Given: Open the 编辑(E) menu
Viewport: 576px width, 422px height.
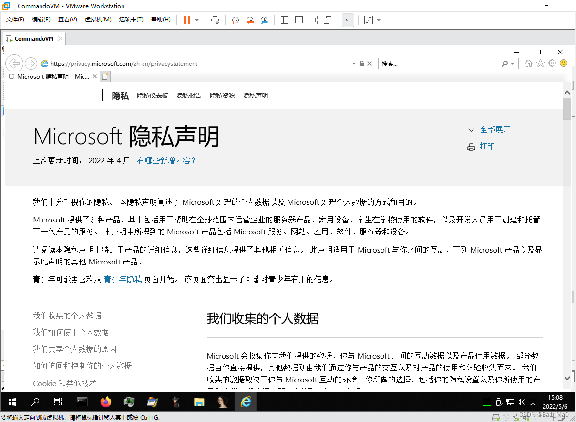Looking at the screenshot, I should (41, 20).
